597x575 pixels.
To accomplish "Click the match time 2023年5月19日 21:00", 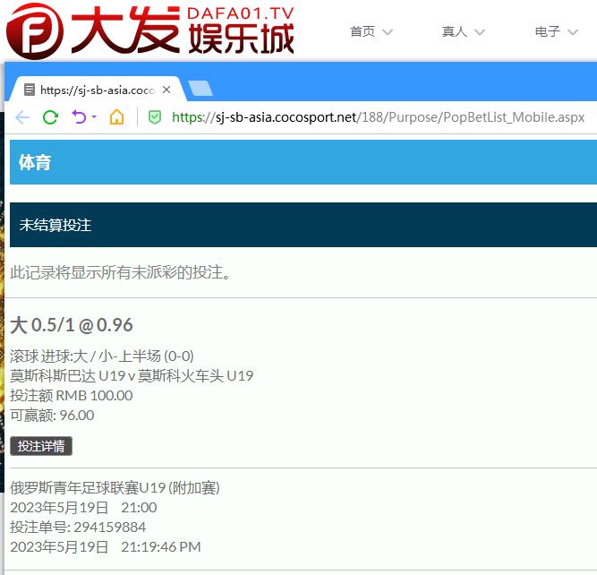I will pyautogui.click(x=83, y=508).
